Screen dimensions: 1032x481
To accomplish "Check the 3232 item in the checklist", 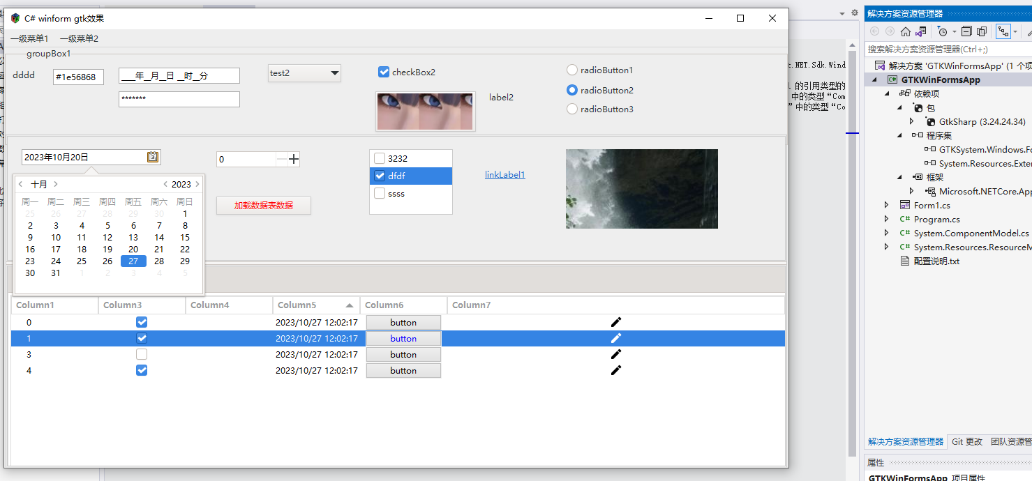I will (380, 158).
